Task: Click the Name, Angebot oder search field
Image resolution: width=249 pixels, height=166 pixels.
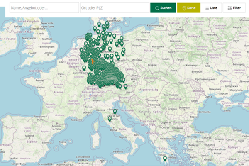Action: [x=44, y=8]
